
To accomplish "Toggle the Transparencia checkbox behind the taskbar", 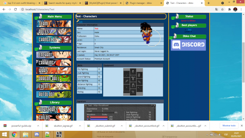I will [163, 136].
